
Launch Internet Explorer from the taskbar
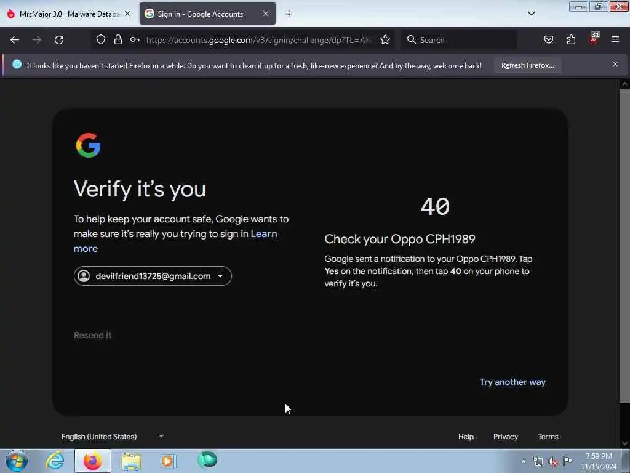click(55, 461)
